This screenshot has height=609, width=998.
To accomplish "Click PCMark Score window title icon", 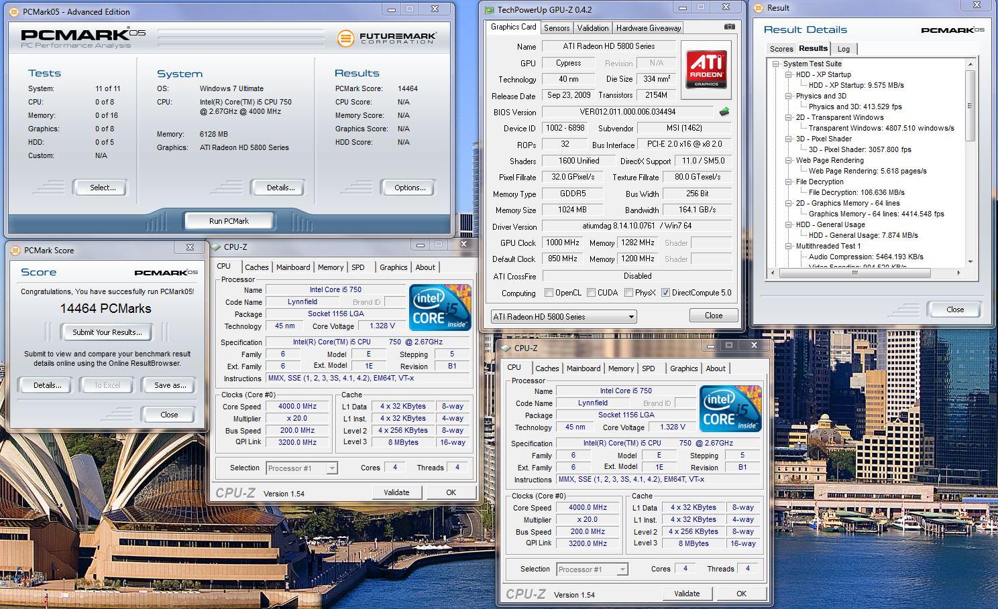I will (15, 250).
